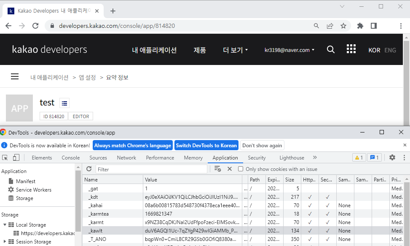The height and width of the screenshot is (246, 410).
Task: Focus the cookie Filter field
Action: point(152,169)
